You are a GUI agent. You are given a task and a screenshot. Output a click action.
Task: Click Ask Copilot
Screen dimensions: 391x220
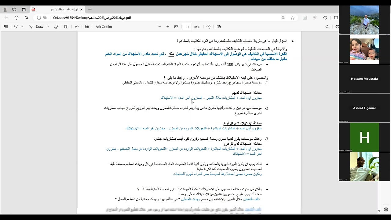click(104, 27)
